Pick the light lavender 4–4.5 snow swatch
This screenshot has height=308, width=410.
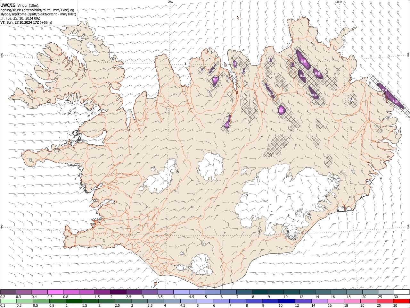tap(181, 292)
